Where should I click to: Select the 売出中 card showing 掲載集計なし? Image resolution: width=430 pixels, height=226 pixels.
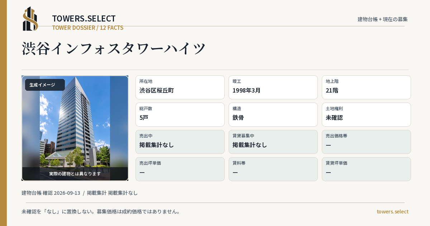pyautogui.click(x=180, y=142)
